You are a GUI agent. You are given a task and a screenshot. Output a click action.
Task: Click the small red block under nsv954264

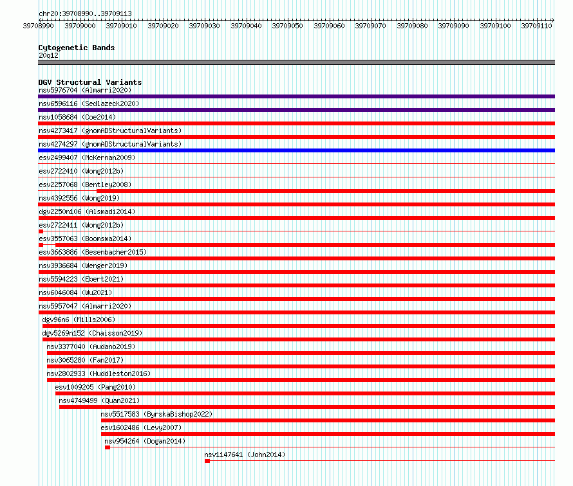[108, 447]
